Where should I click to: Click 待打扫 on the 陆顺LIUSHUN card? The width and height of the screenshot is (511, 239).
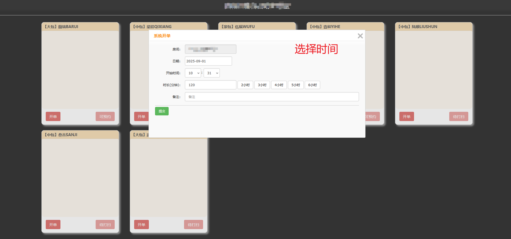point(458,117)
